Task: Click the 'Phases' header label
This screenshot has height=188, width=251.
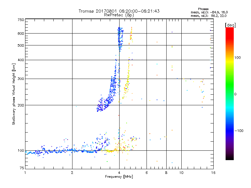Action: pos(203,9)
